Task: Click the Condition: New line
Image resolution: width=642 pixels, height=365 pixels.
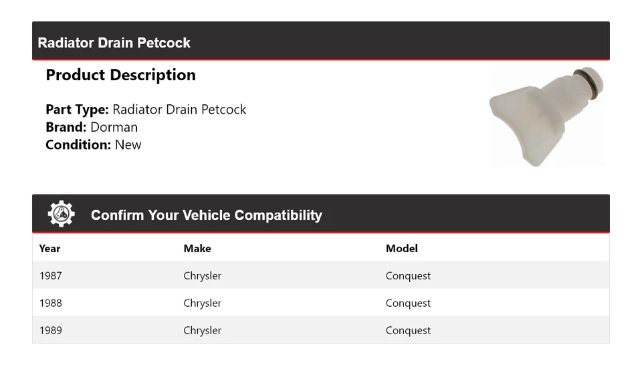Action: coord(93,144)
